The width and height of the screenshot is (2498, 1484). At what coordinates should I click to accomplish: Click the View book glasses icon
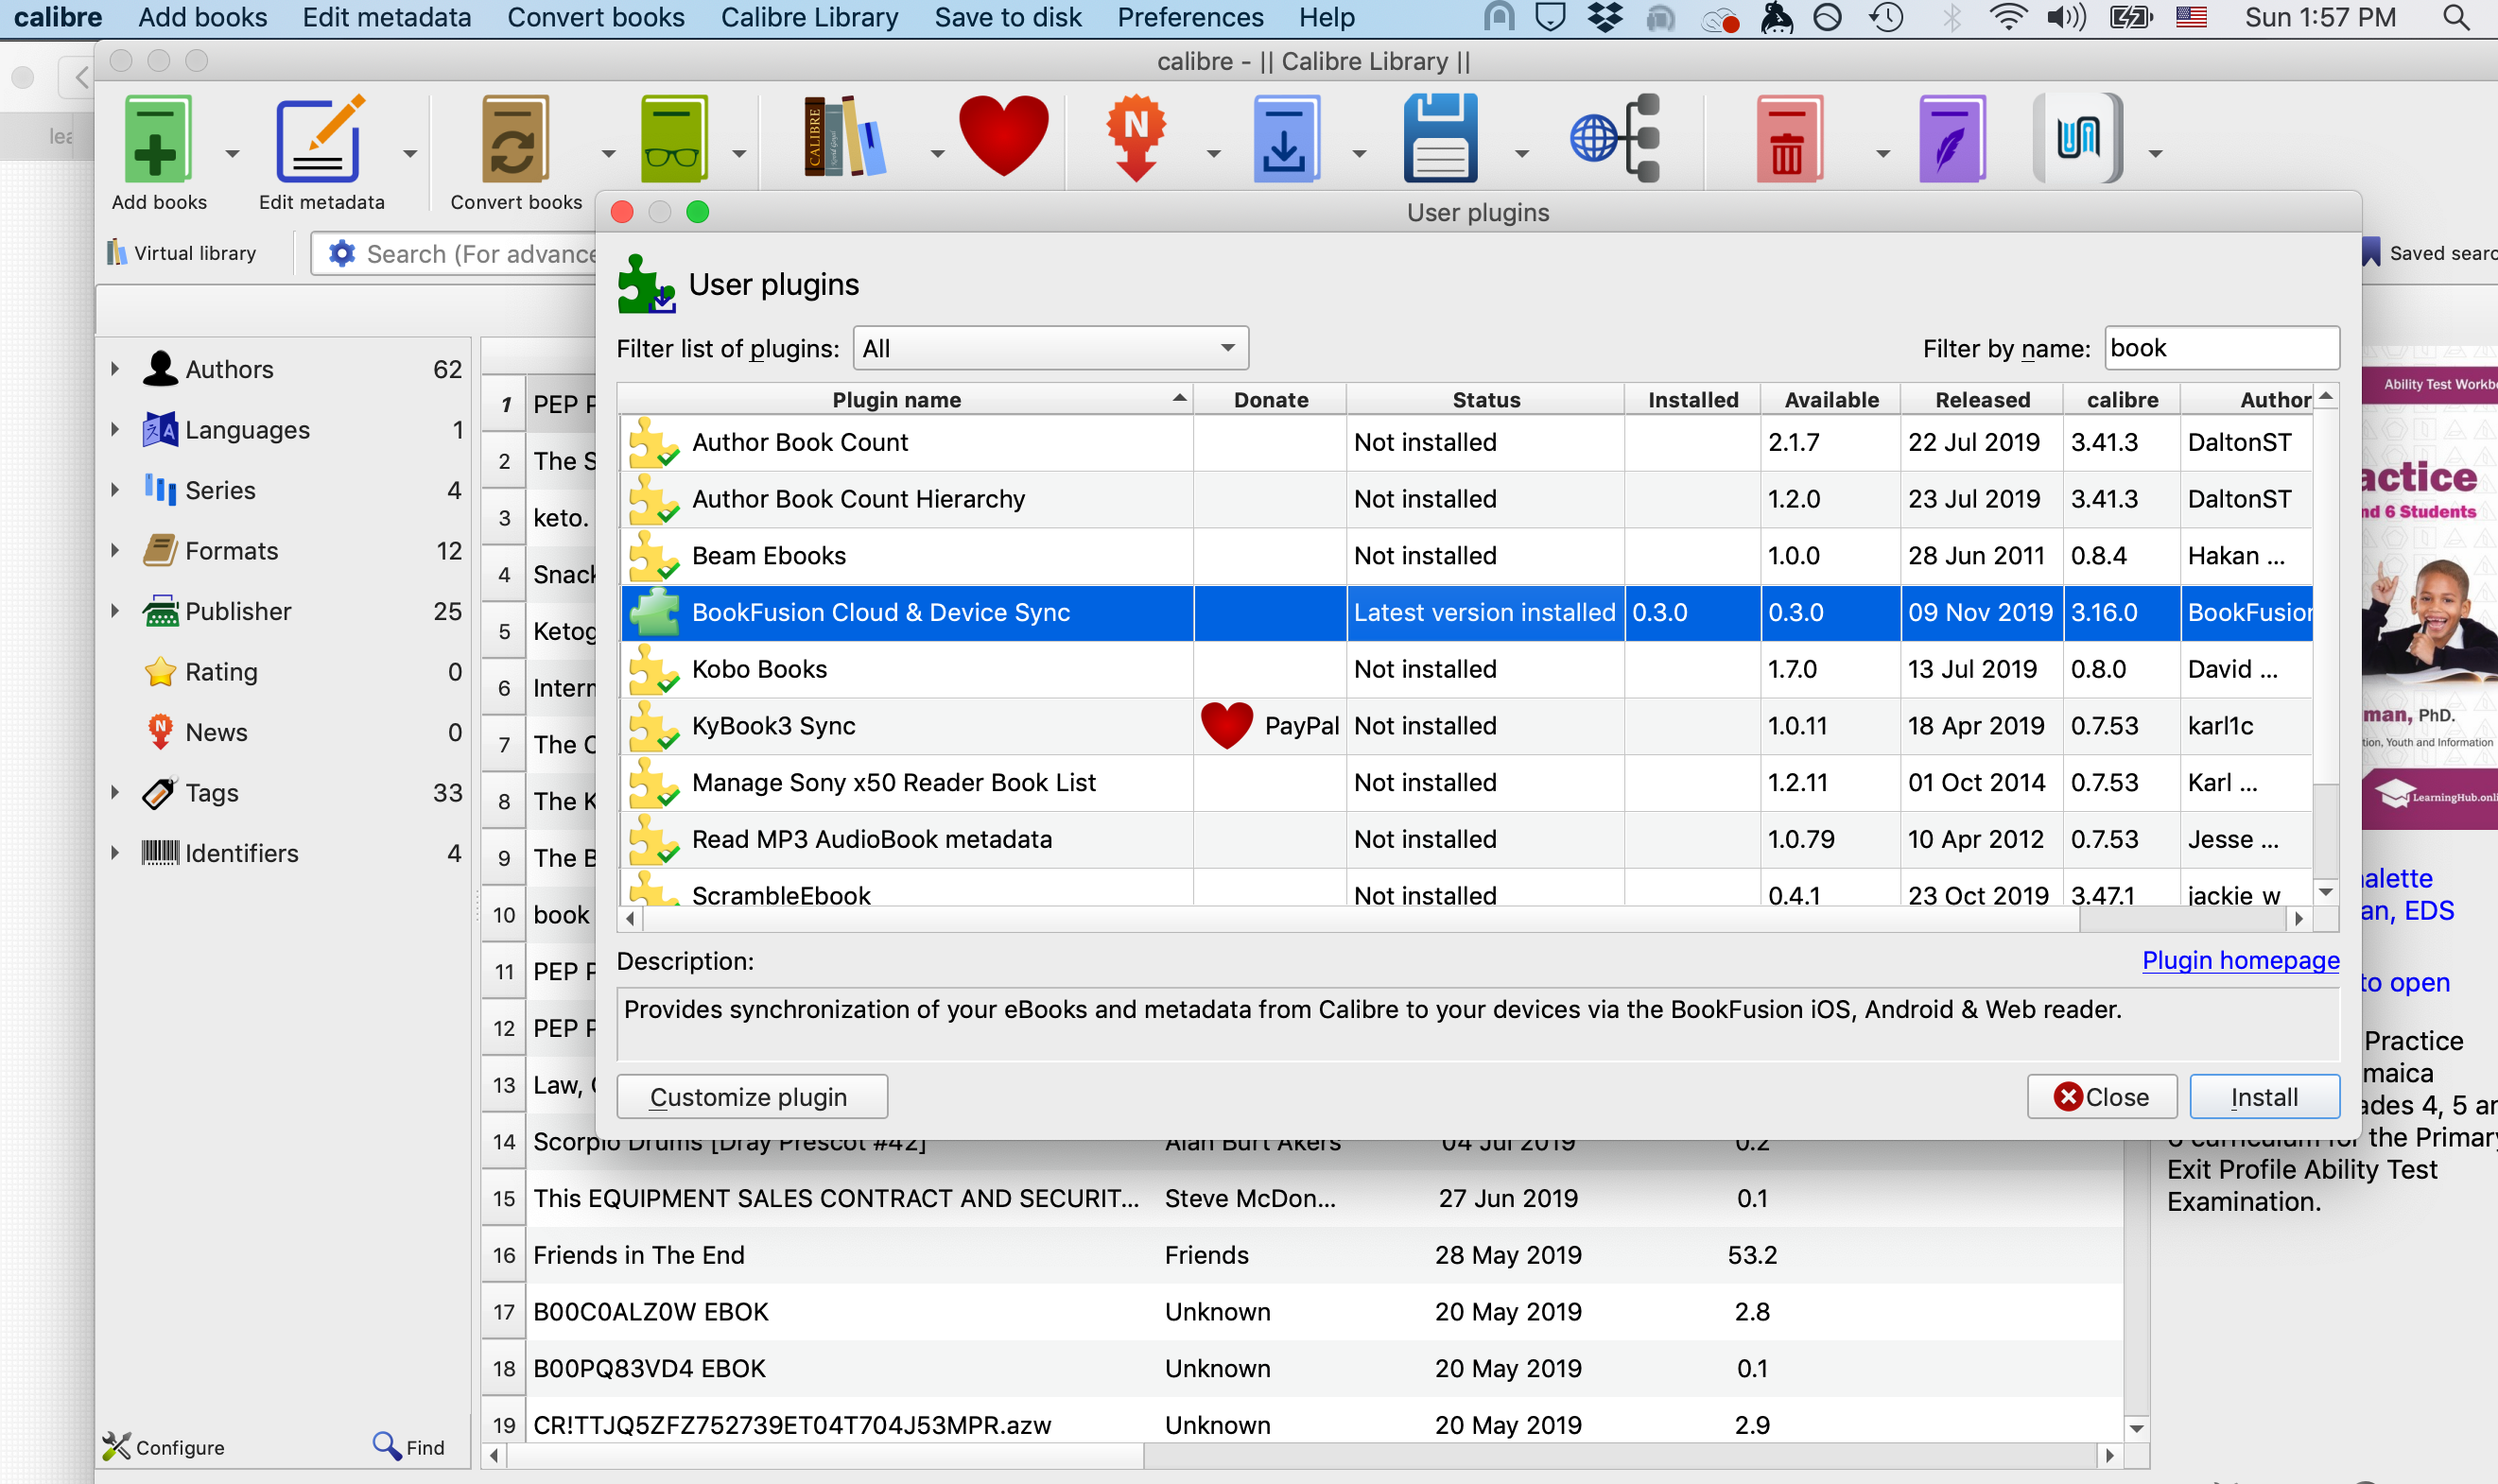[x=673, y=140]
